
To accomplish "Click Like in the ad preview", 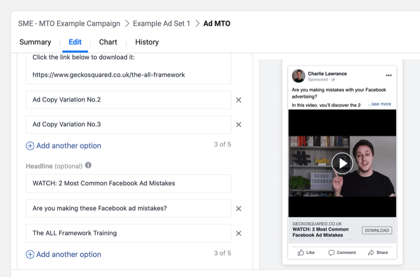I will (x=306, y=253).
